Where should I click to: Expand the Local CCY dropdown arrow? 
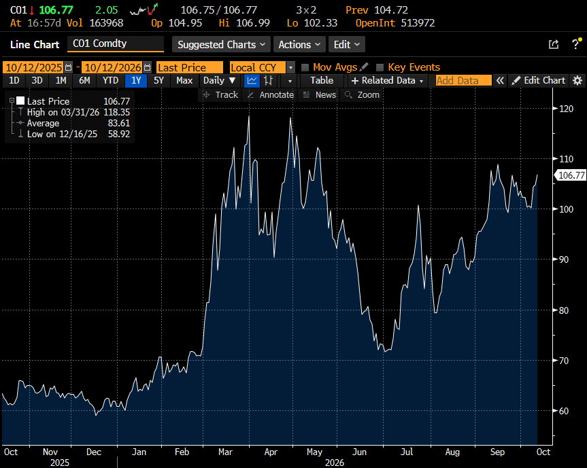pos(290,68)
